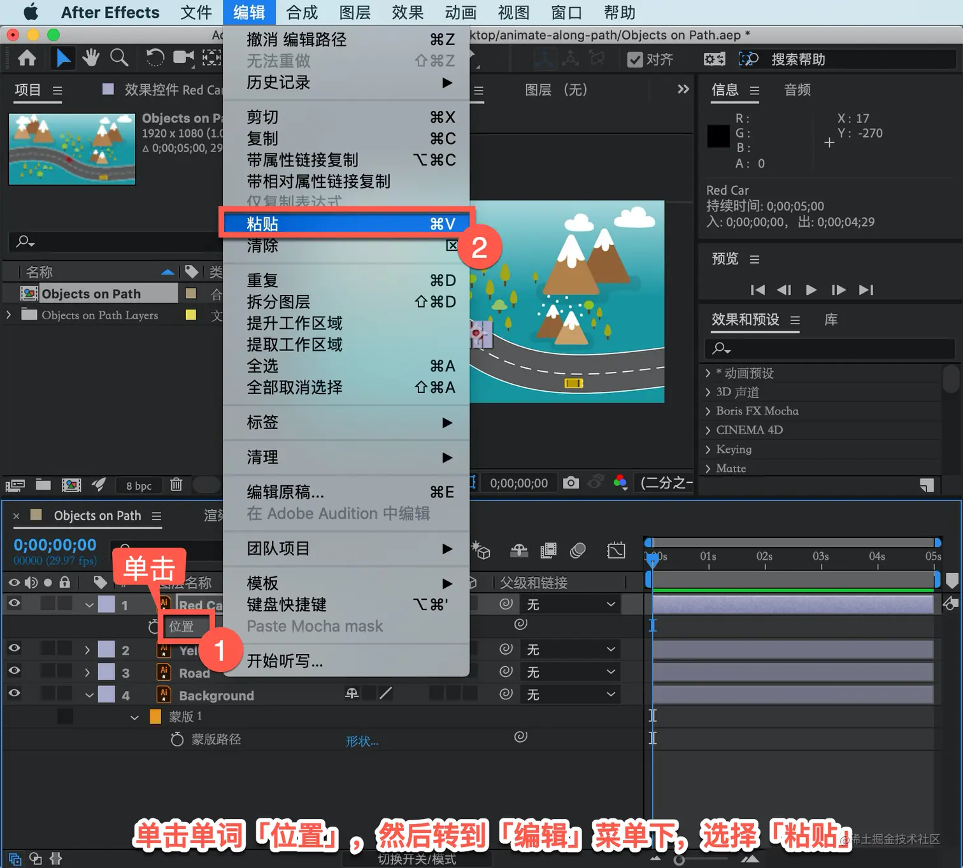Switch to the 库 tab
This screenshot has height=868, width=963.
[x=831, y=319]
